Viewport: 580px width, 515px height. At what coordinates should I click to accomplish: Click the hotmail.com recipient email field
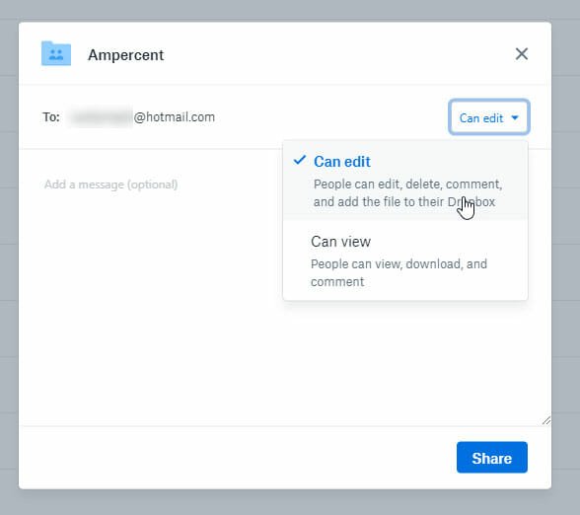pos(142,117)
